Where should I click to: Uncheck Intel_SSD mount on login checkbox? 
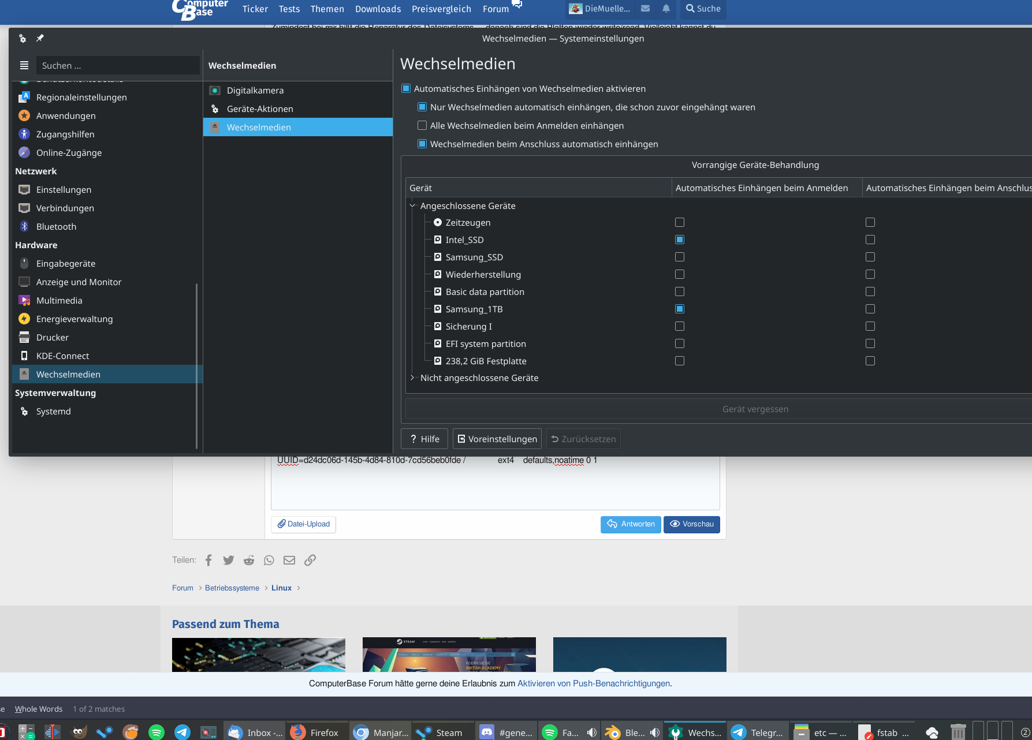point(680,240)
